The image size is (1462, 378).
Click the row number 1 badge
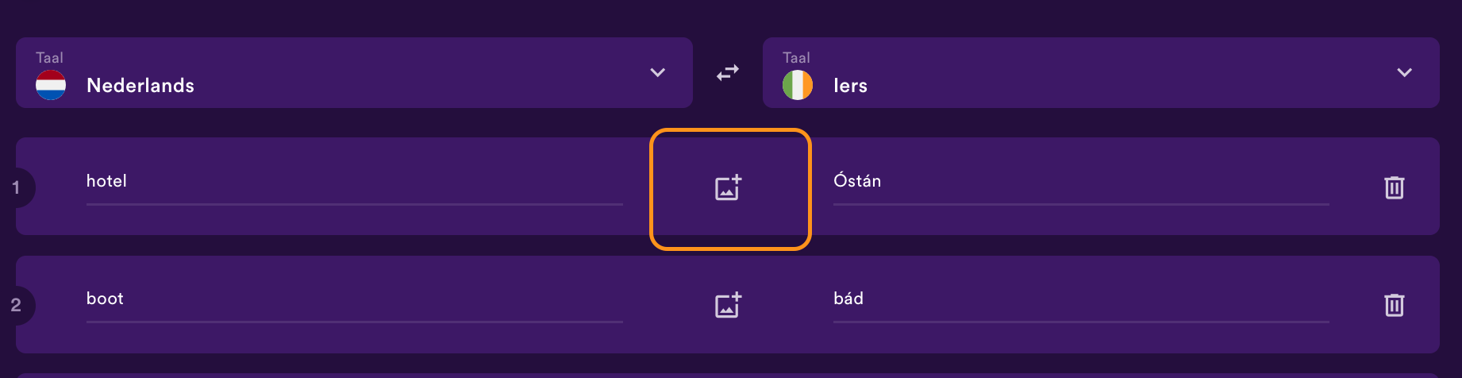(16, 188)
